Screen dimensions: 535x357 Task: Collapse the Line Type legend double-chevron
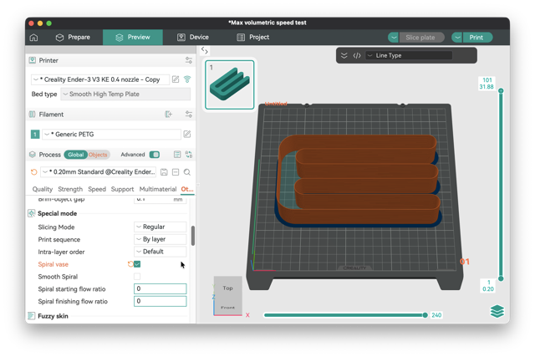click(344, 56)
